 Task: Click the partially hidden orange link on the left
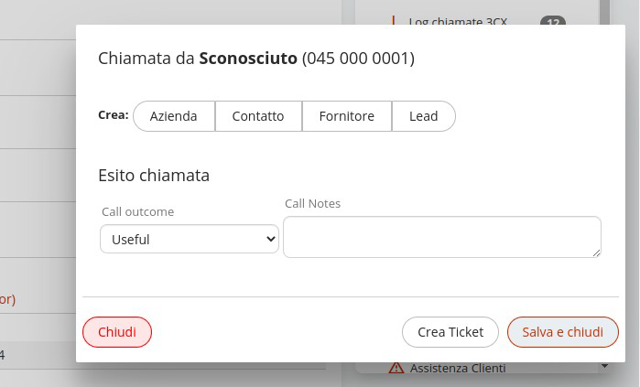tap(7, 299)
